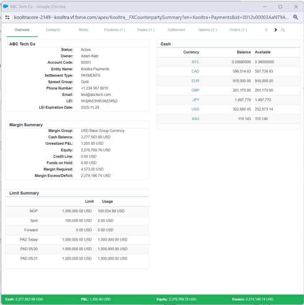
Task: Select the XAU currency link
Action: tap(195, 119)
